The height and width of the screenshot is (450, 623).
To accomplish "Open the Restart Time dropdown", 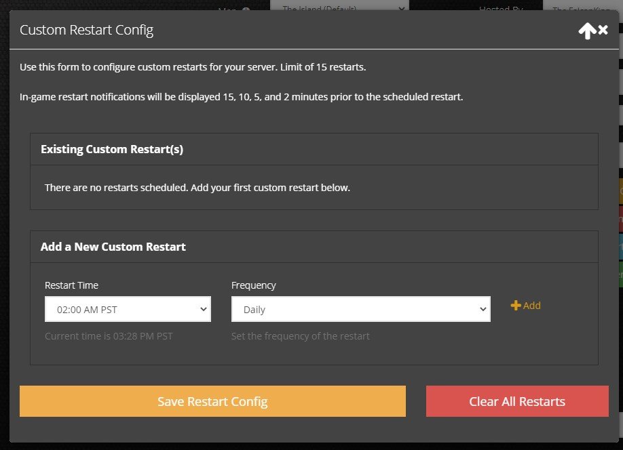I will tap(128, 309).
